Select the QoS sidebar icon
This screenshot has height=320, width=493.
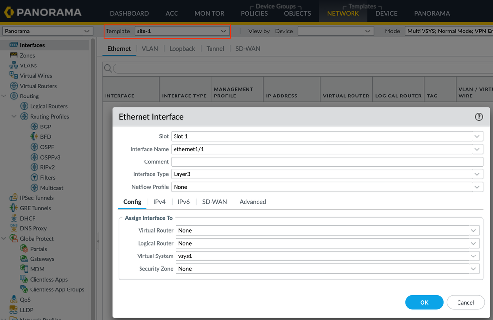click(14, 299)
